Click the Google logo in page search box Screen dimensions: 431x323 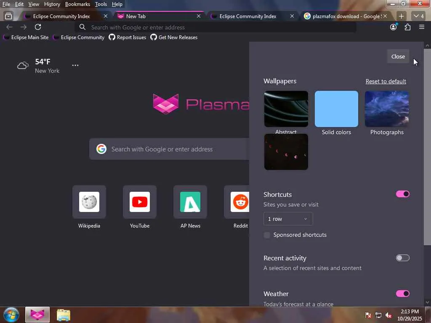pyautogui.click(x=101, y=149)
